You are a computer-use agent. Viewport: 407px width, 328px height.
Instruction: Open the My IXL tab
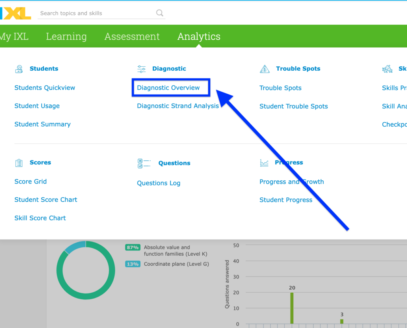14,37
